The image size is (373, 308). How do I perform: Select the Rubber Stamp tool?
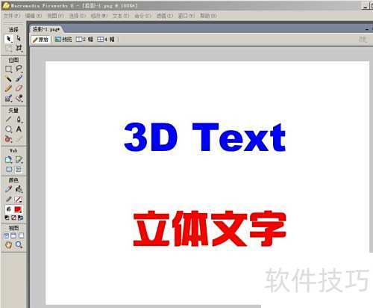tap(19, 98)
